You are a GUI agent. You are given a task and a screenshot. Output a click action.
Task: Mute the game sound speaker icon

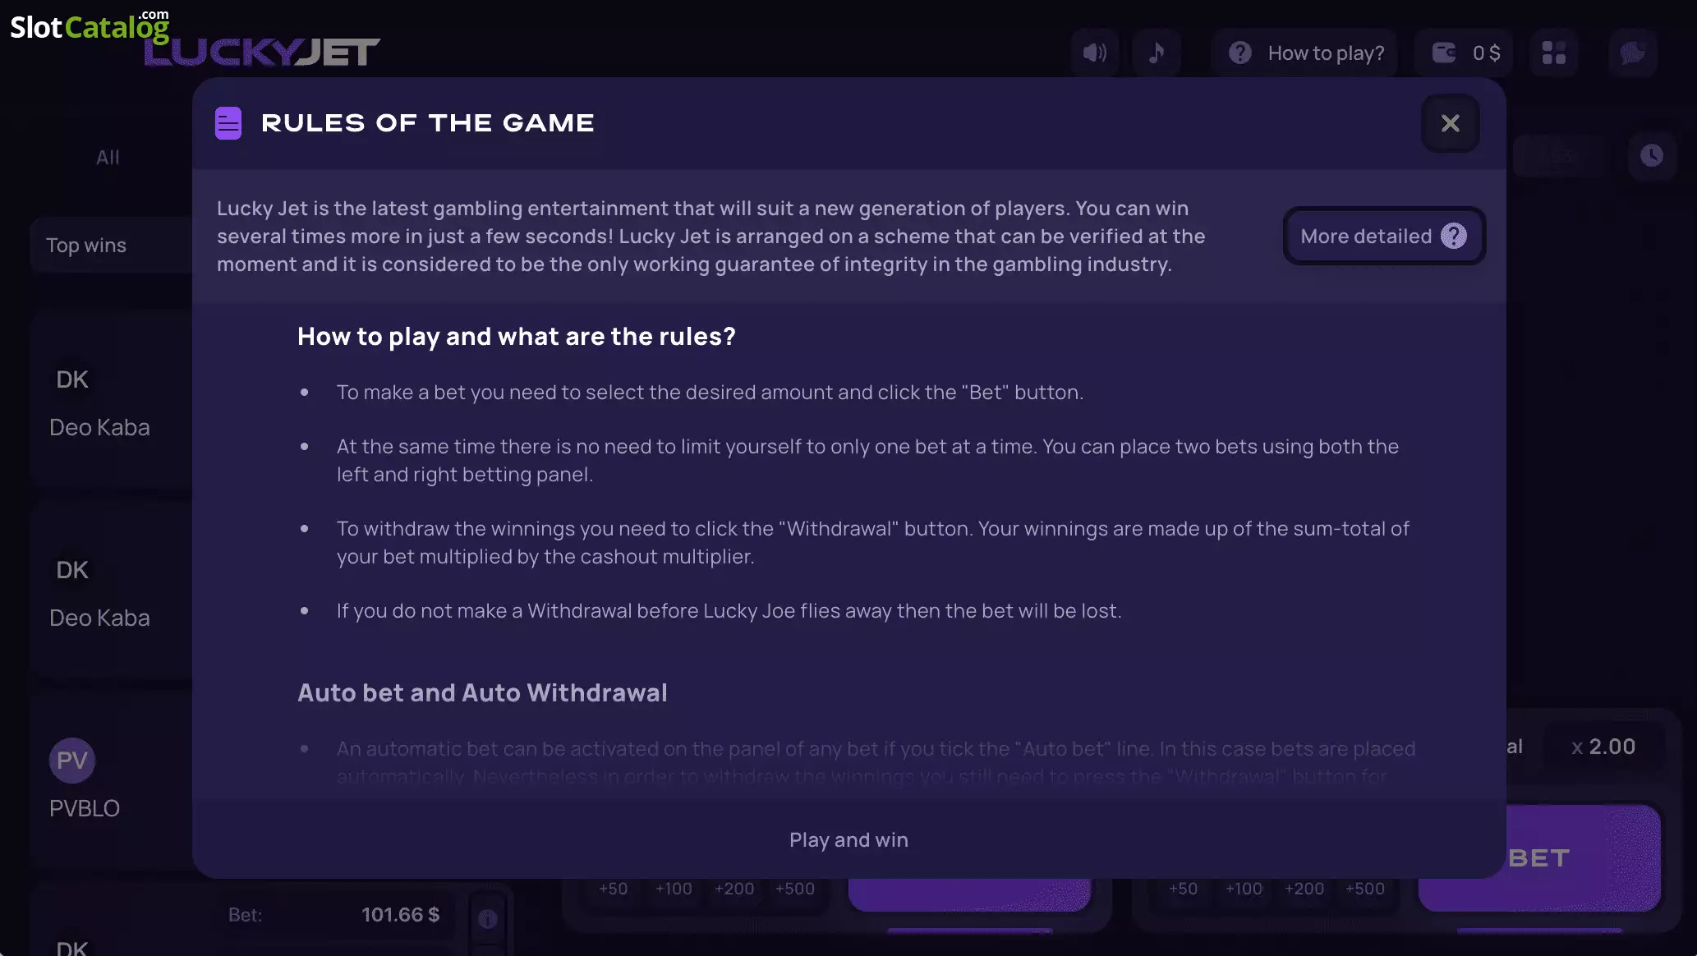pos(1095,53)
